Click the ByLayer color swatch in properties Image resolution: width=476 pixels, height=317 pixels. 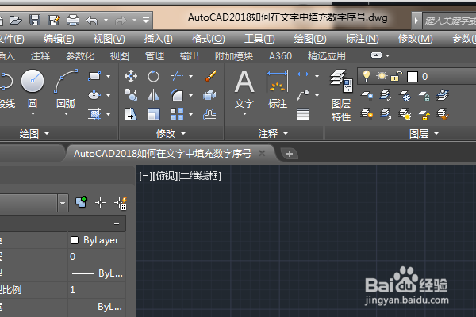pyautogui.click(x=75, y=240)
